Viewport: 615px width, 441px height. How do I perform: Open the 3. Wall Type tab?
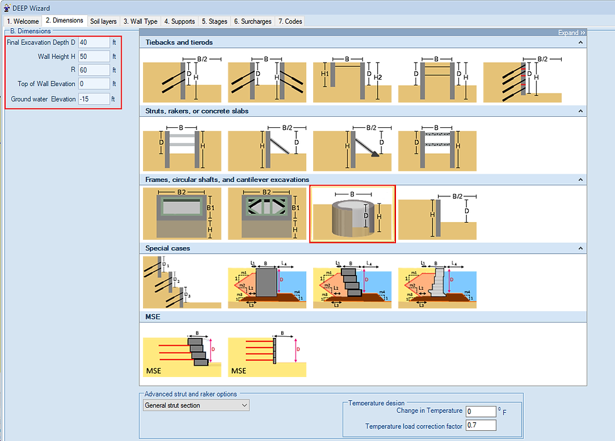pyautogui.click(x=141, y=21)
